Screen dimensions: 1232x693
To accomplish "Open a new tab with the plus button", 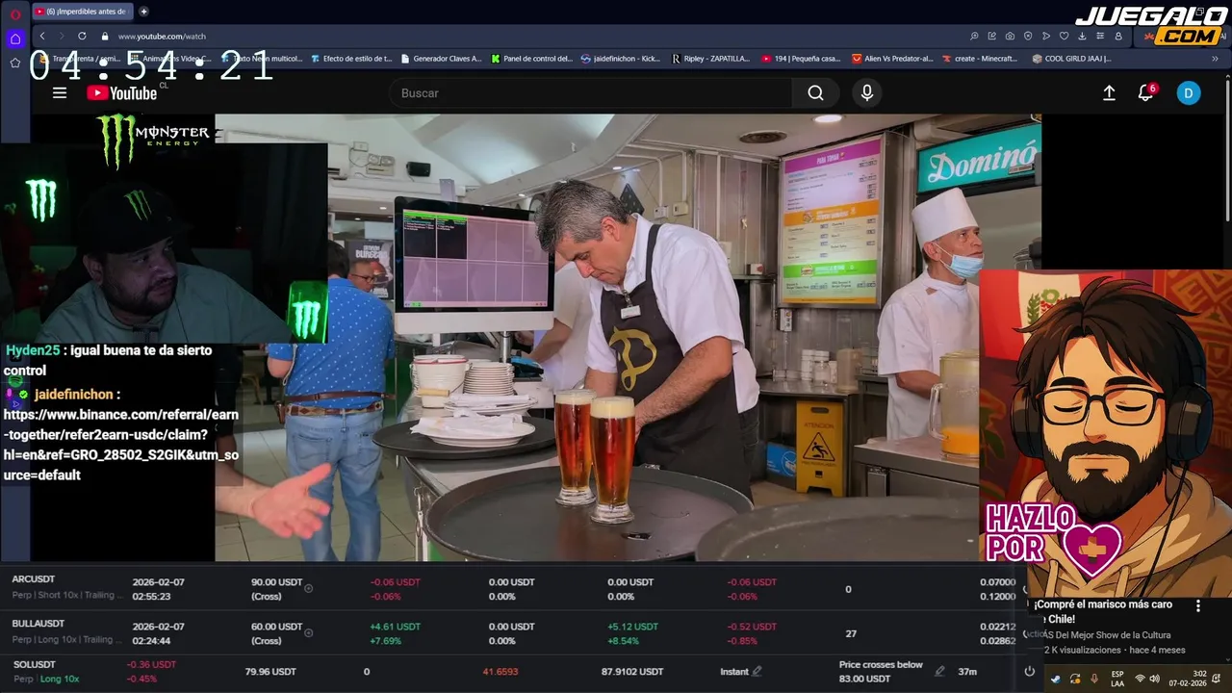I will 143,12.
